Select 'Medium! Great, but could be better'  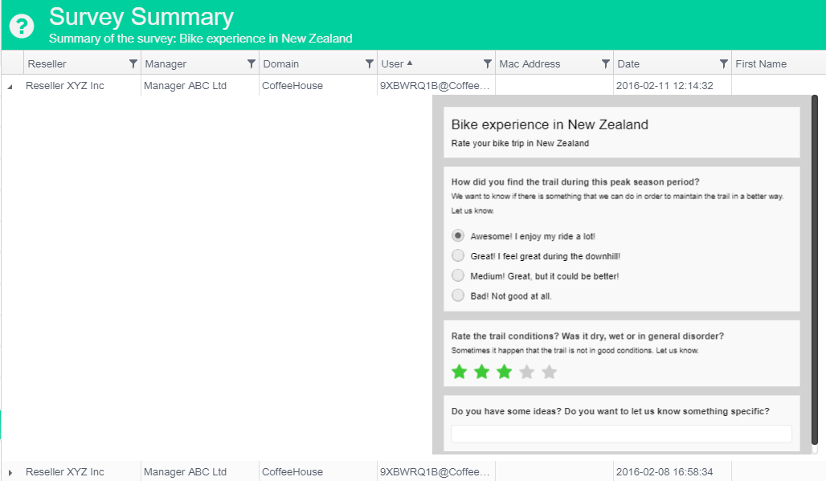[x=458, y=275]
